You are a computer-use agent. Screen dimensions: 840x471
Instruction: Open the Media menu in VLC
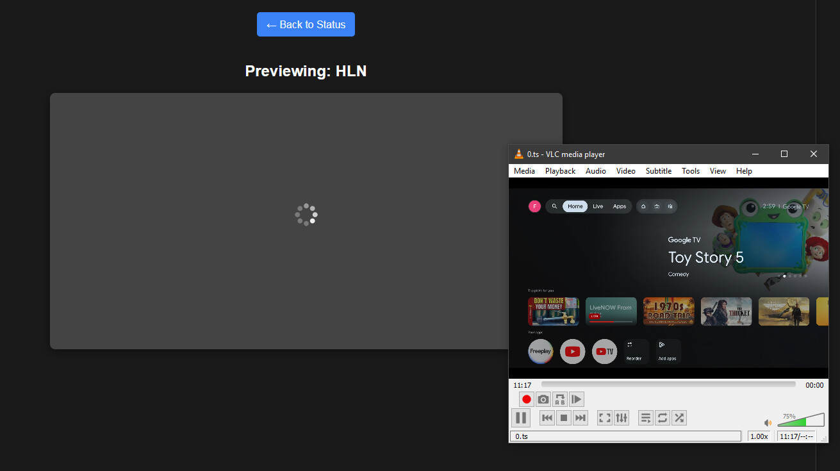(524, 171)
